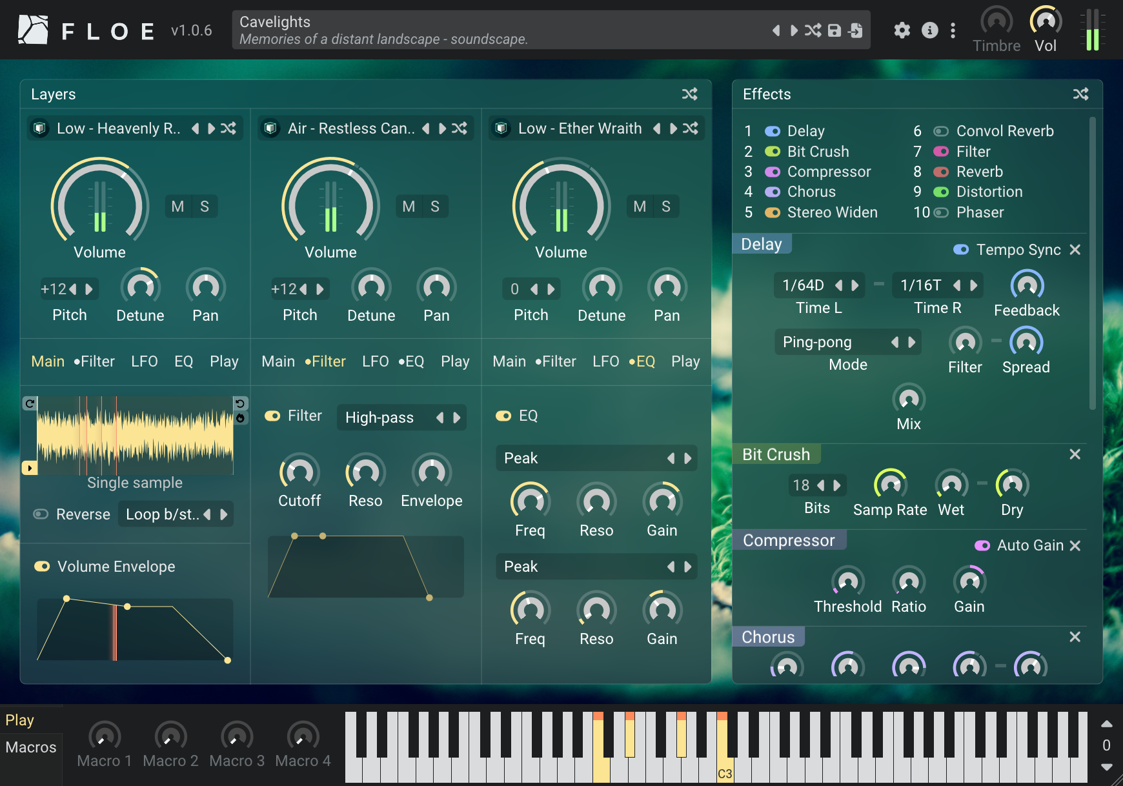The height and width of the screenshot is (786, 1123).
Task: Mute the Low - Ether Wraith layer
Action: click(639, 206)
